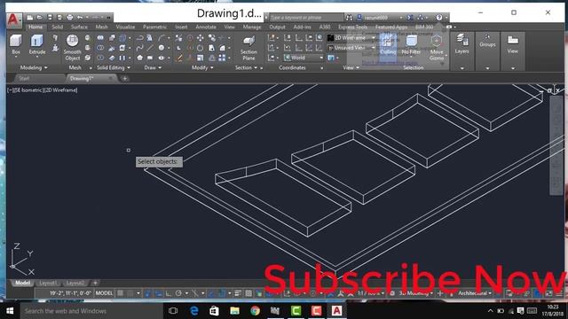
Task: Toggle Lineweight display in status bar
Action: pos(238,293)
